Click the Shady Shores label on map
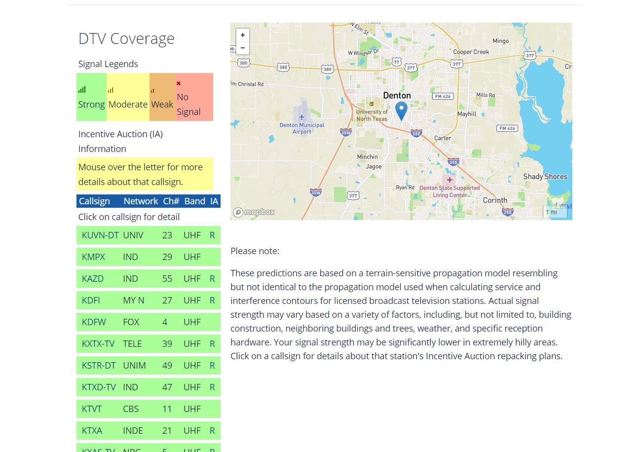 545,177
